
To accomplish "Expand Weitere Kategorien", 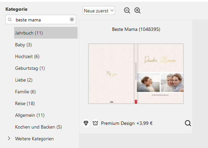I will [9, 139].
